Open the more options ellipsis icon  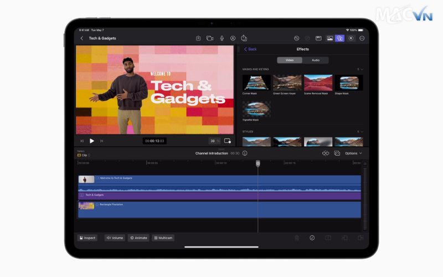tap(362, 38)
